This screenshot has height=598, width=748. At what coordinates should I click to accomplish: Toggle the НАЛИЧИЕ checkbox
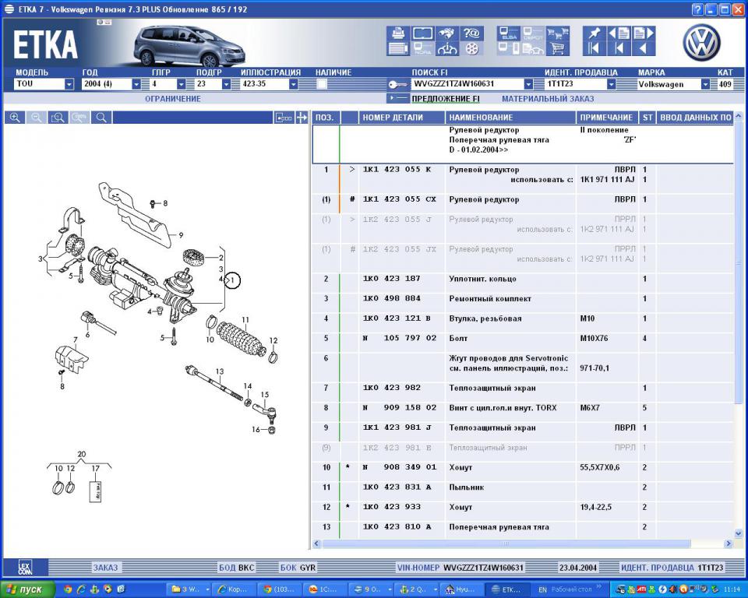pos(322,84)
